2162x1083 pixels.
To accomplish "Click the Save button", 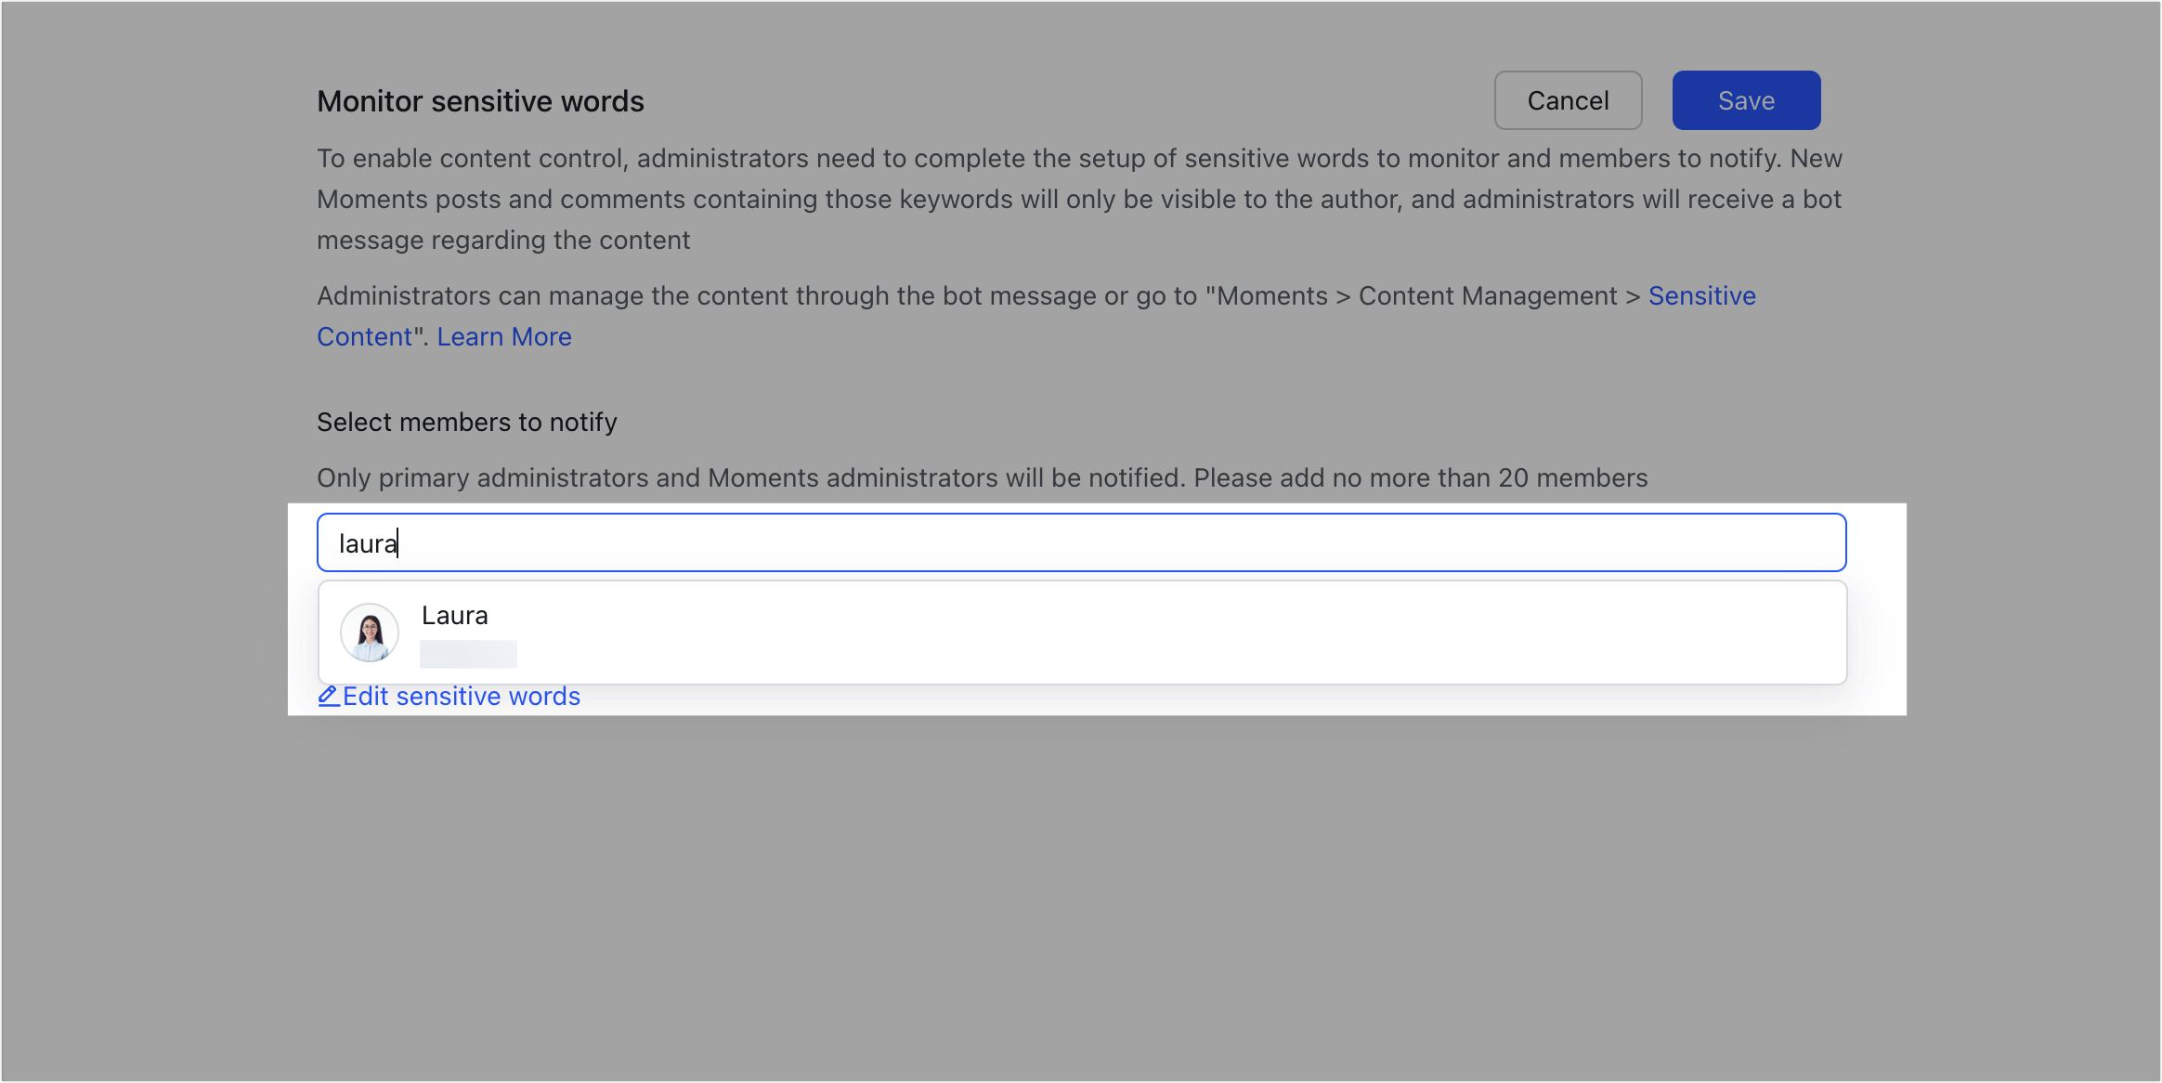I will [x=1745, y=99].
